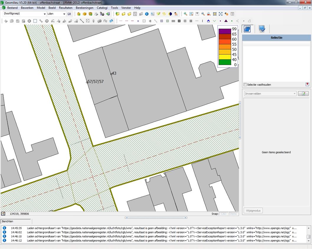Toggle the Items snap option
Image resolution: width=312 pixels, height=249 pixels.
click(x=233, y=214)
